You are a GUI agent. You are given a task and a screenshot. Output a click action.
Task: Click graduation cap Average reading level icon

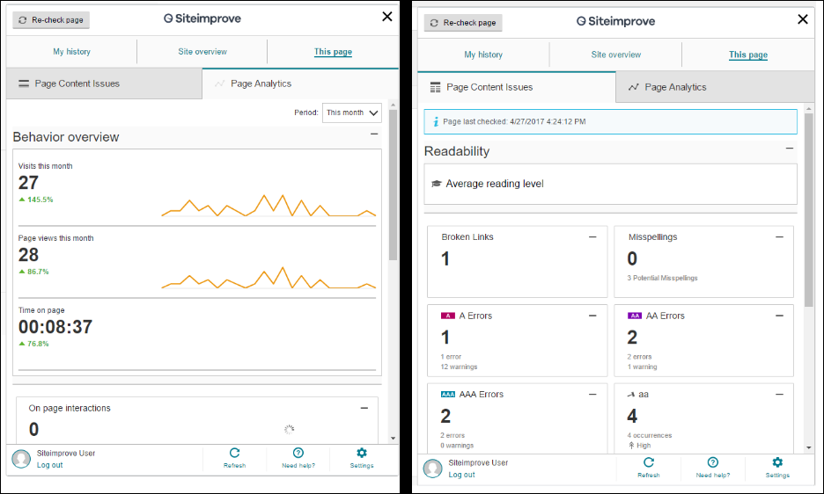[436, 184]
